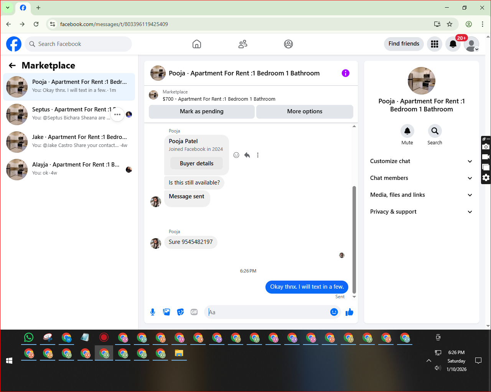491x392 pixels.
Task: Open Buyer details
Action: click(x=197, y=163)
